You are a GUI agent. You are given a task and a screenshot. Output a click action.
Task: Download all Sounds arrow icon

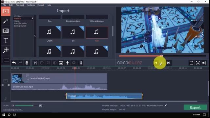click(32, 18)
